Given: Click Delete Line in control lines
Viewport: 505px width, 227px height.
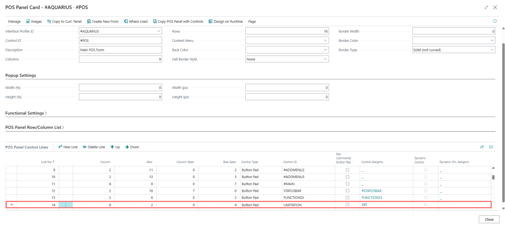Looking at the screenshot, I should click(94, 147).
